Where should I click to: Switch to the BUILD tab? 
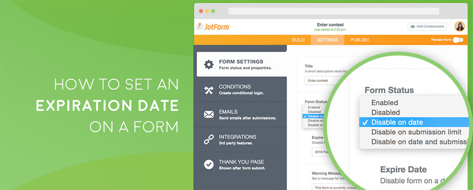pos(298,40)
